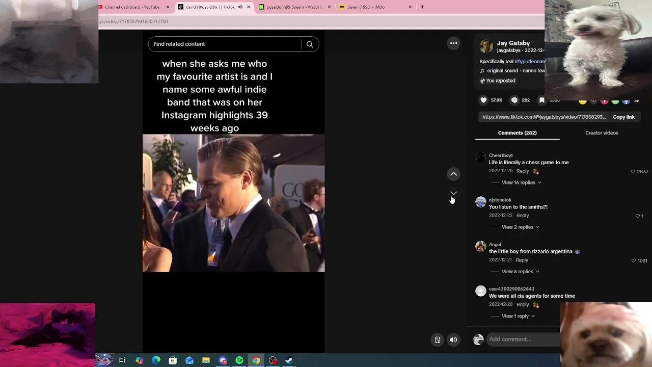Expand View 2 replies under njstonetok
Screen dimensions: 652x367
pos(521,227)
